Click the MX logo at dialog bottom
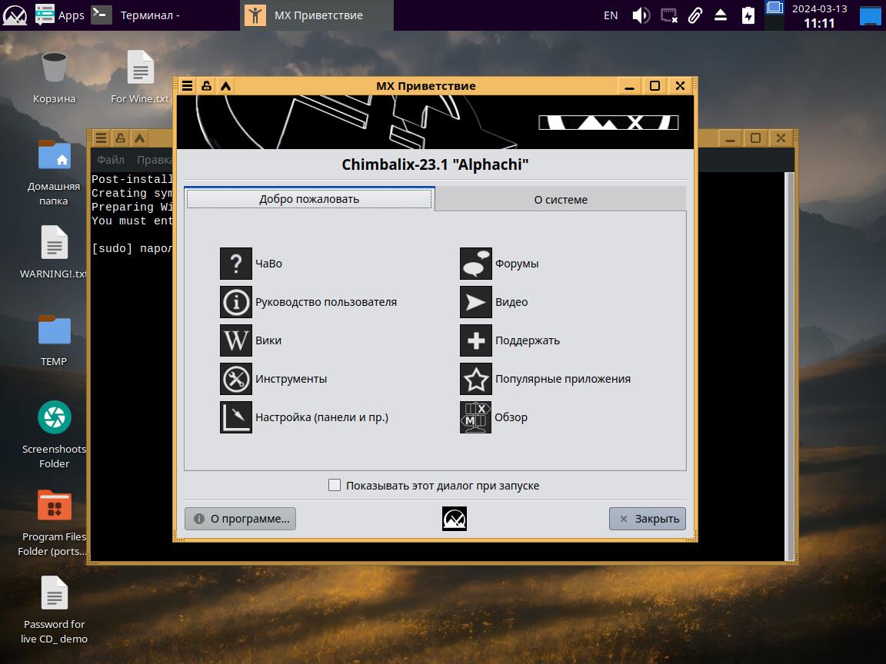 pos(455,519)
